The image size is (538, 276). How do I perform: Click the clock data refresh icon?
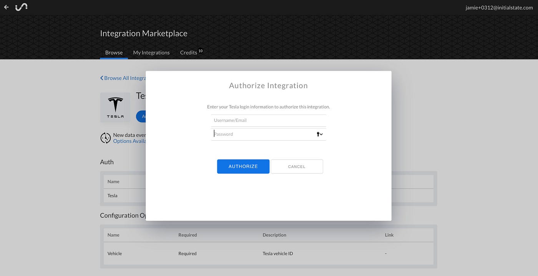pos(105,138)
